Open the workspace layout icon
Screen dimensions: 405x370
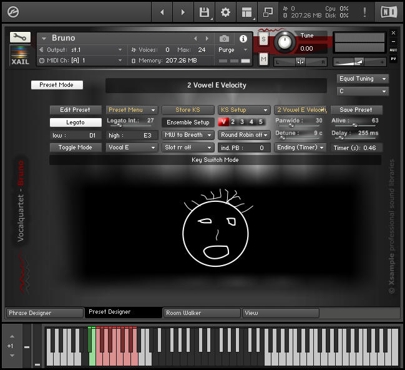coord(246,12)
